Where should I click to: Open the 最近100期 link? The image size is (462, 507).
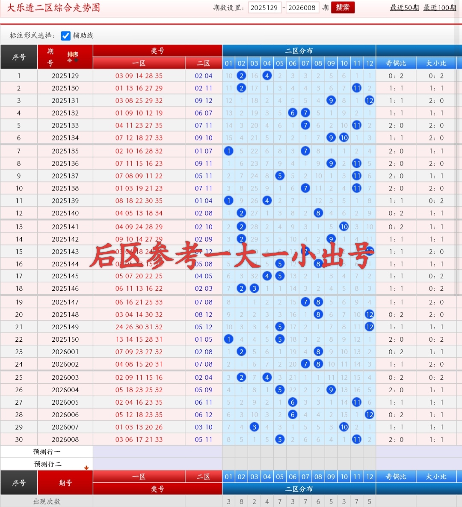440,7
